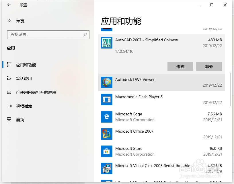Open the 主页 home icon

point(9,21)
